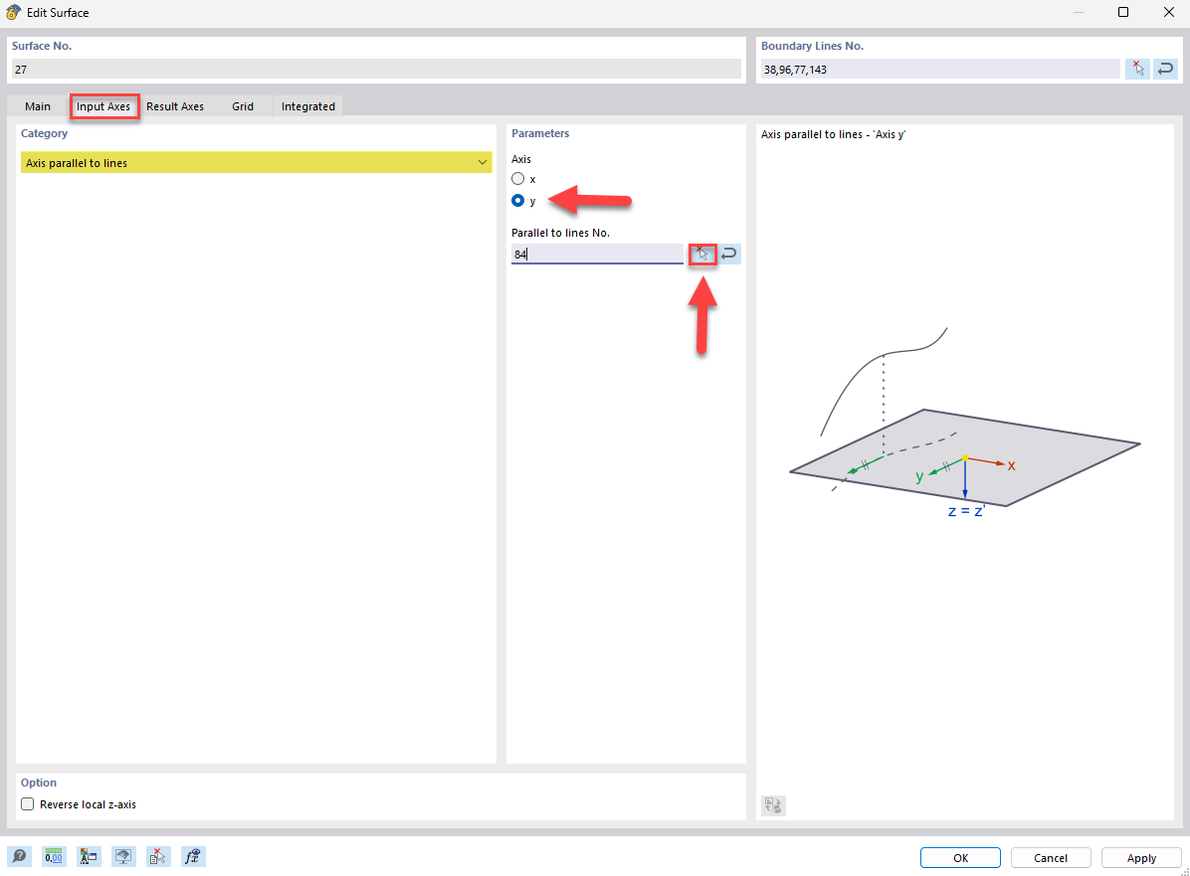
Task: Select the y axis radio button
Action: click(x=518, y=200)
